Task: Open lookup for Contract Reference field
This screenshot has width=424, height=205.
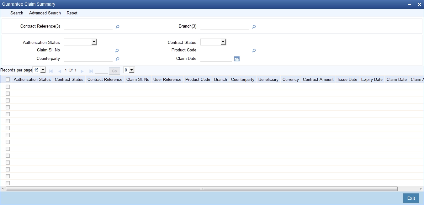Action: [118, 27]
